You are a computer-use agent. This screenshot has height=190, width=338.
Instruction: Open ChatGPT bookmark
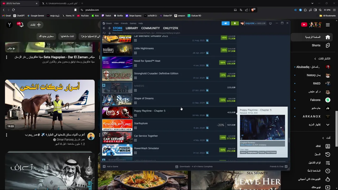tap(19, 16)
